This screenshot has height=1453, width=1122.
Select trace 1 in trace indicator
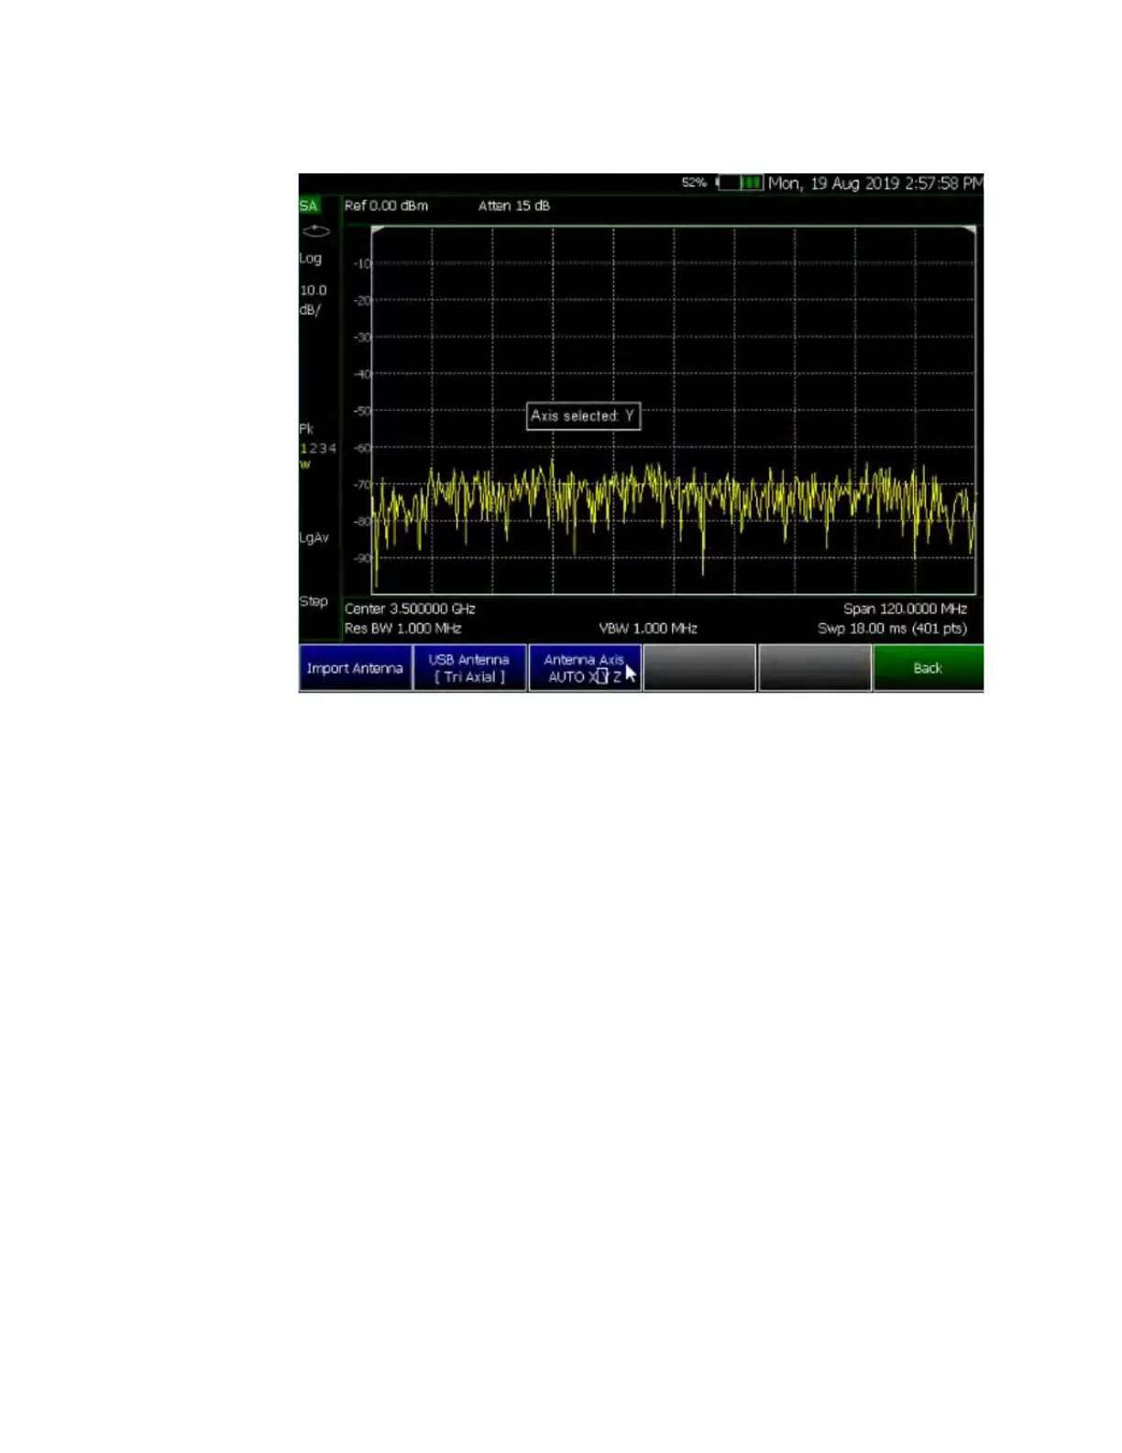(x=303, y=449)
